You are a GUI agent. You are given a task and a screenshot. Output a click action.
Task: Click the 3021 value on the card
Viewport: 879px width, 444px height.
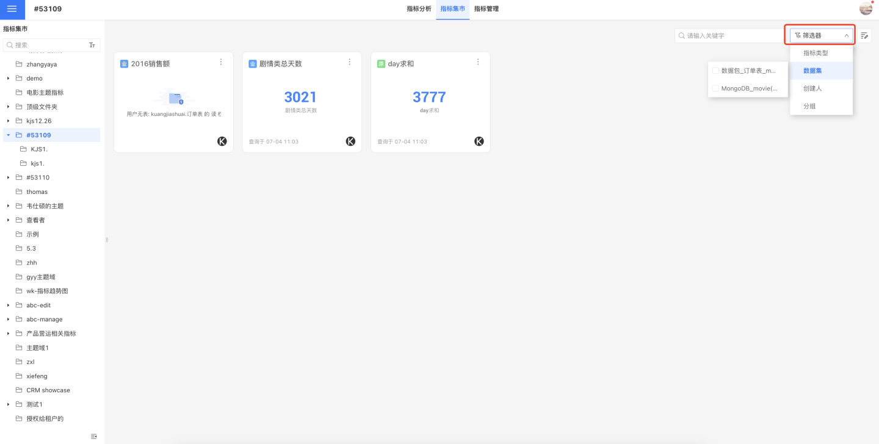tap(301, 97)
